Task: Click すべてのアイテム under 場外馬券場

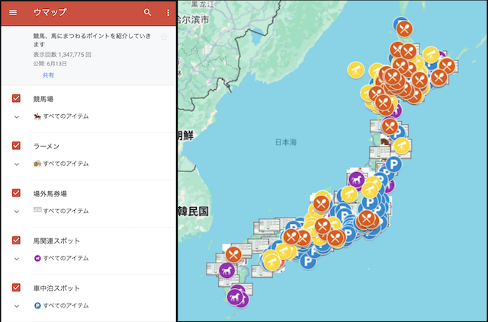Action: tap(66, 211)
